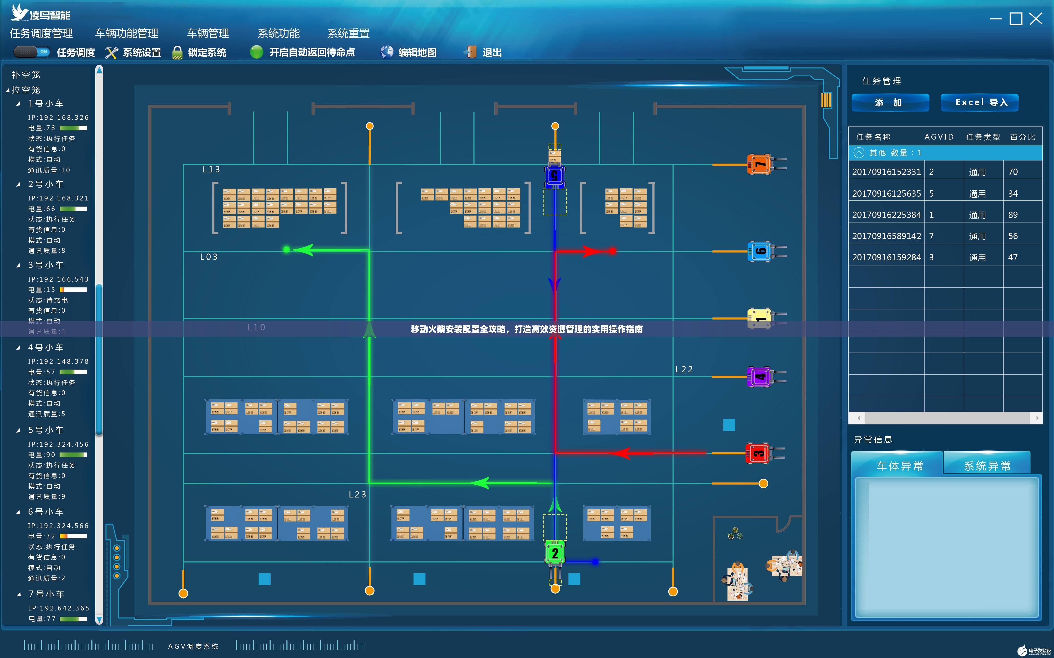
Task: Collapse the 4号小车 tree node
Action: (18, 348)
